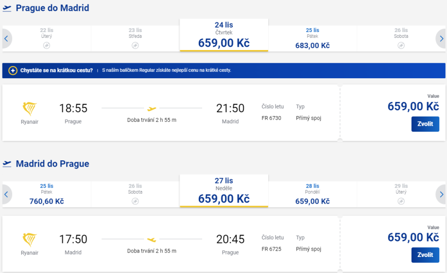Select the 25 lis Pátek 760,60 Kč return date
This screenshot has width=447, height=273.
click(x=47, y=194)
